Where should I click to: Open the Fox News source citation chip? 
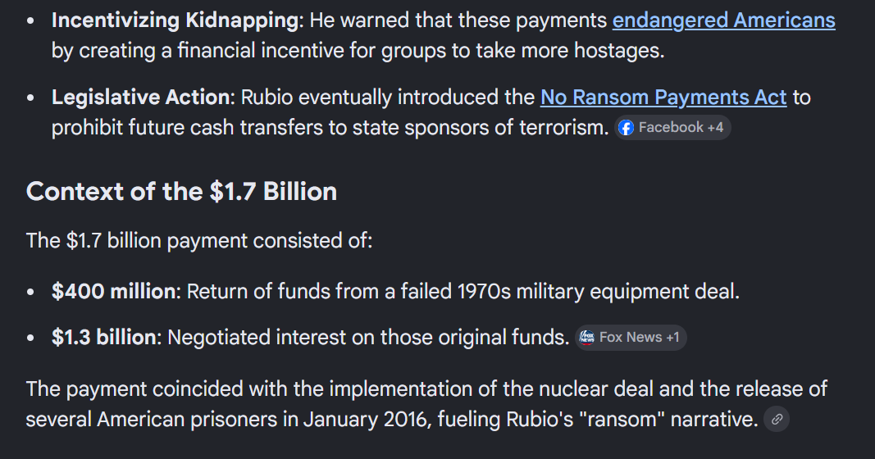pos(630,338)
